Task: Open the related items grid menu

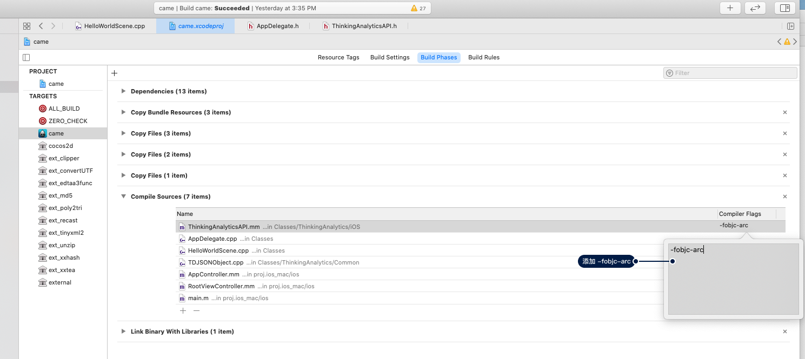Action: click(x=26, y=26)
